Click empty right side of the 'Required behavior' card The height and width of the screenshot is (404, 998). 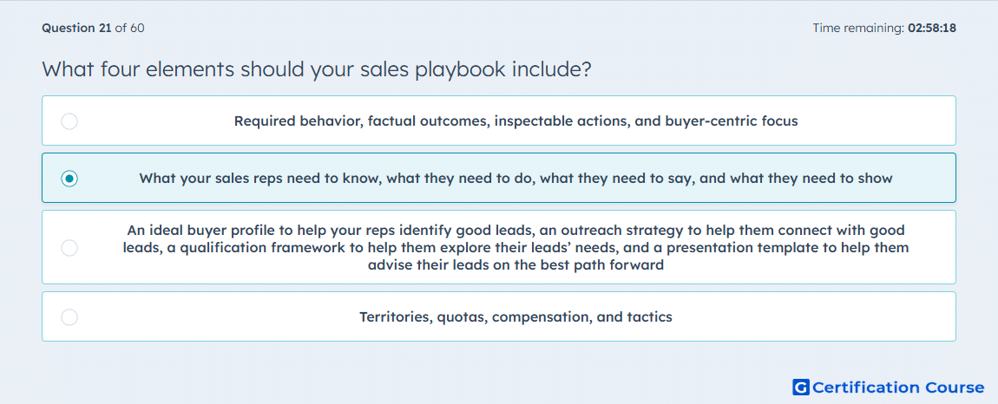pos(878,121)
